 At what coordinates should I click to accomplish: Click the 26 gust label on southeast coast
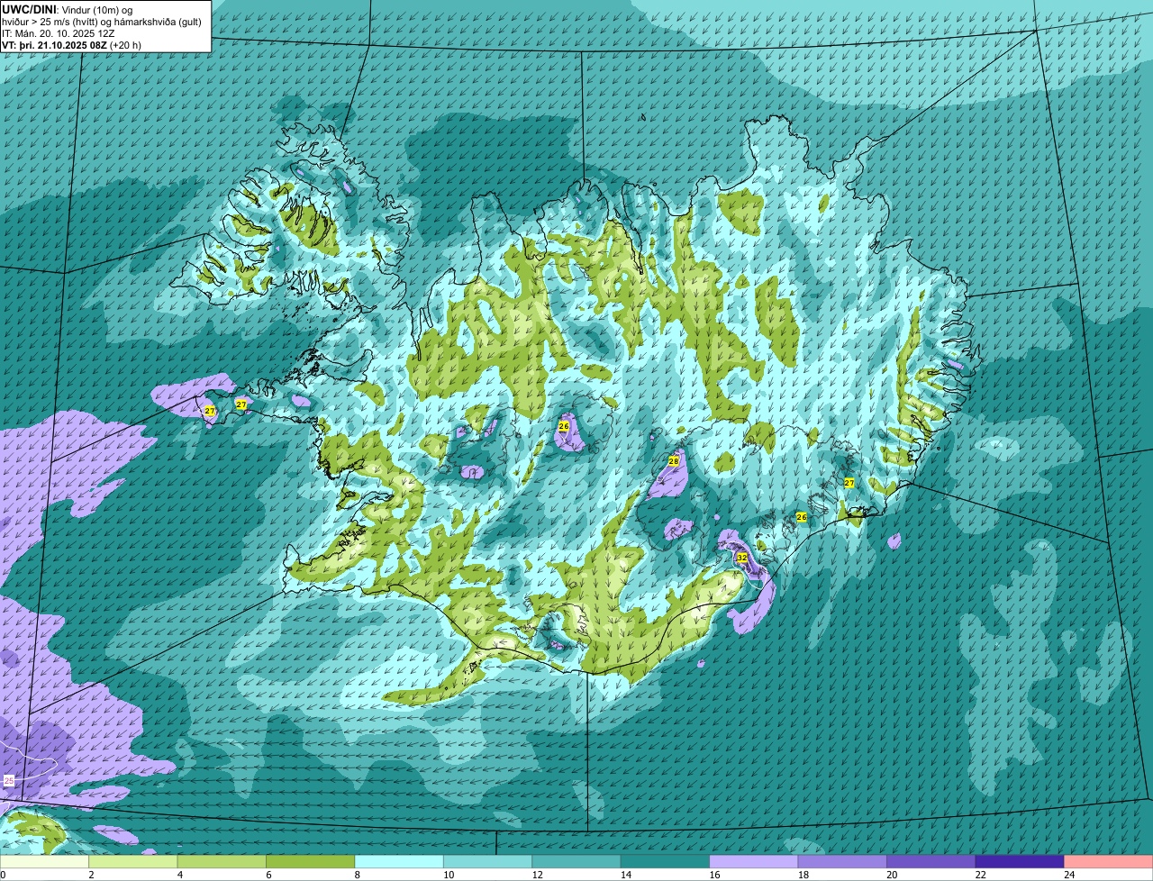pos(802,517)
